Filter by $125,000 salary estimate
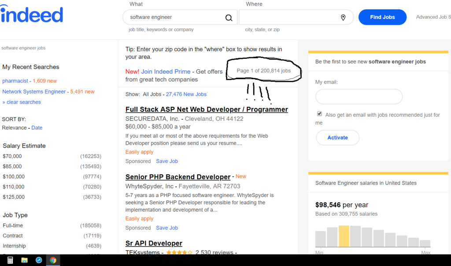The height and width of the screenshot is (266, 451). point(14,197)
